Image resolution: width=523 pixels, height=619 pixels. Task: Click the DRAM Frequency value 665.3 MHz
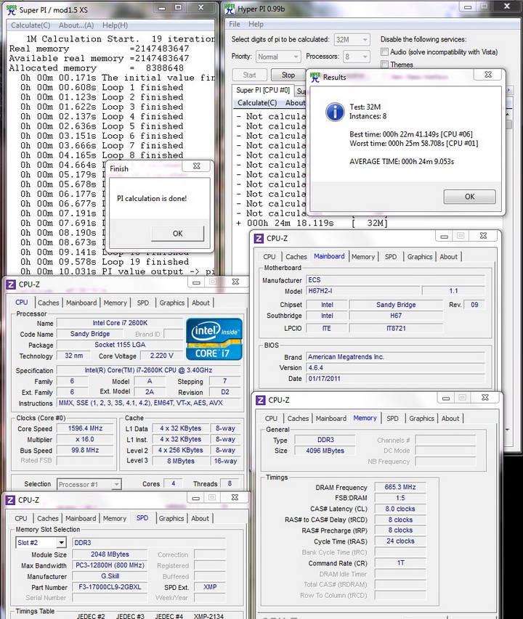tap(400, 487)
